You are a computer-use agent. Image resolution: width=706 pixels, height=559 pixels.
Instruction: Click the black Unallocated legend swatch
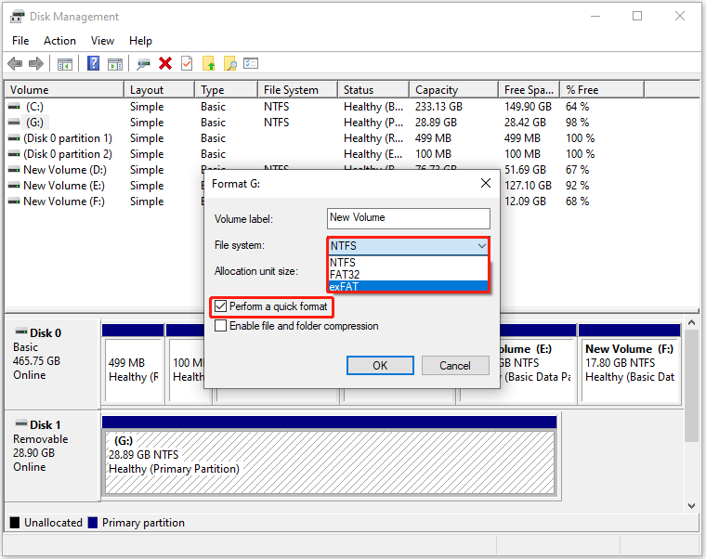15,523
